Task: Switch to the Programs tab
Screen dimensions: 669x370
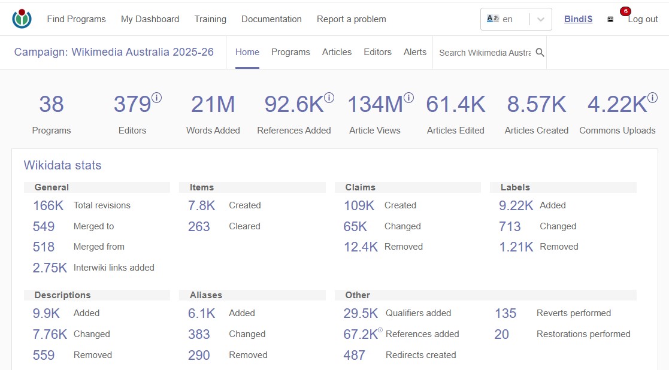Action: (290, 52)
